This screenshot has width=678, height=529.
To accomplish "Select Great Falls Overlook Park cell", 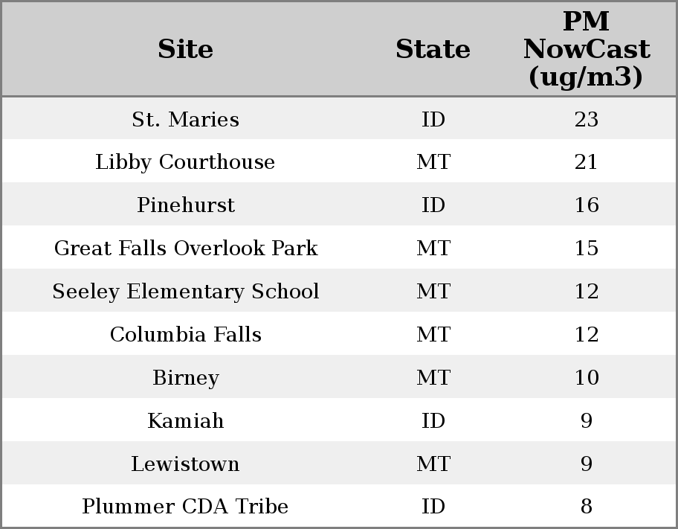I will [185, 248].
